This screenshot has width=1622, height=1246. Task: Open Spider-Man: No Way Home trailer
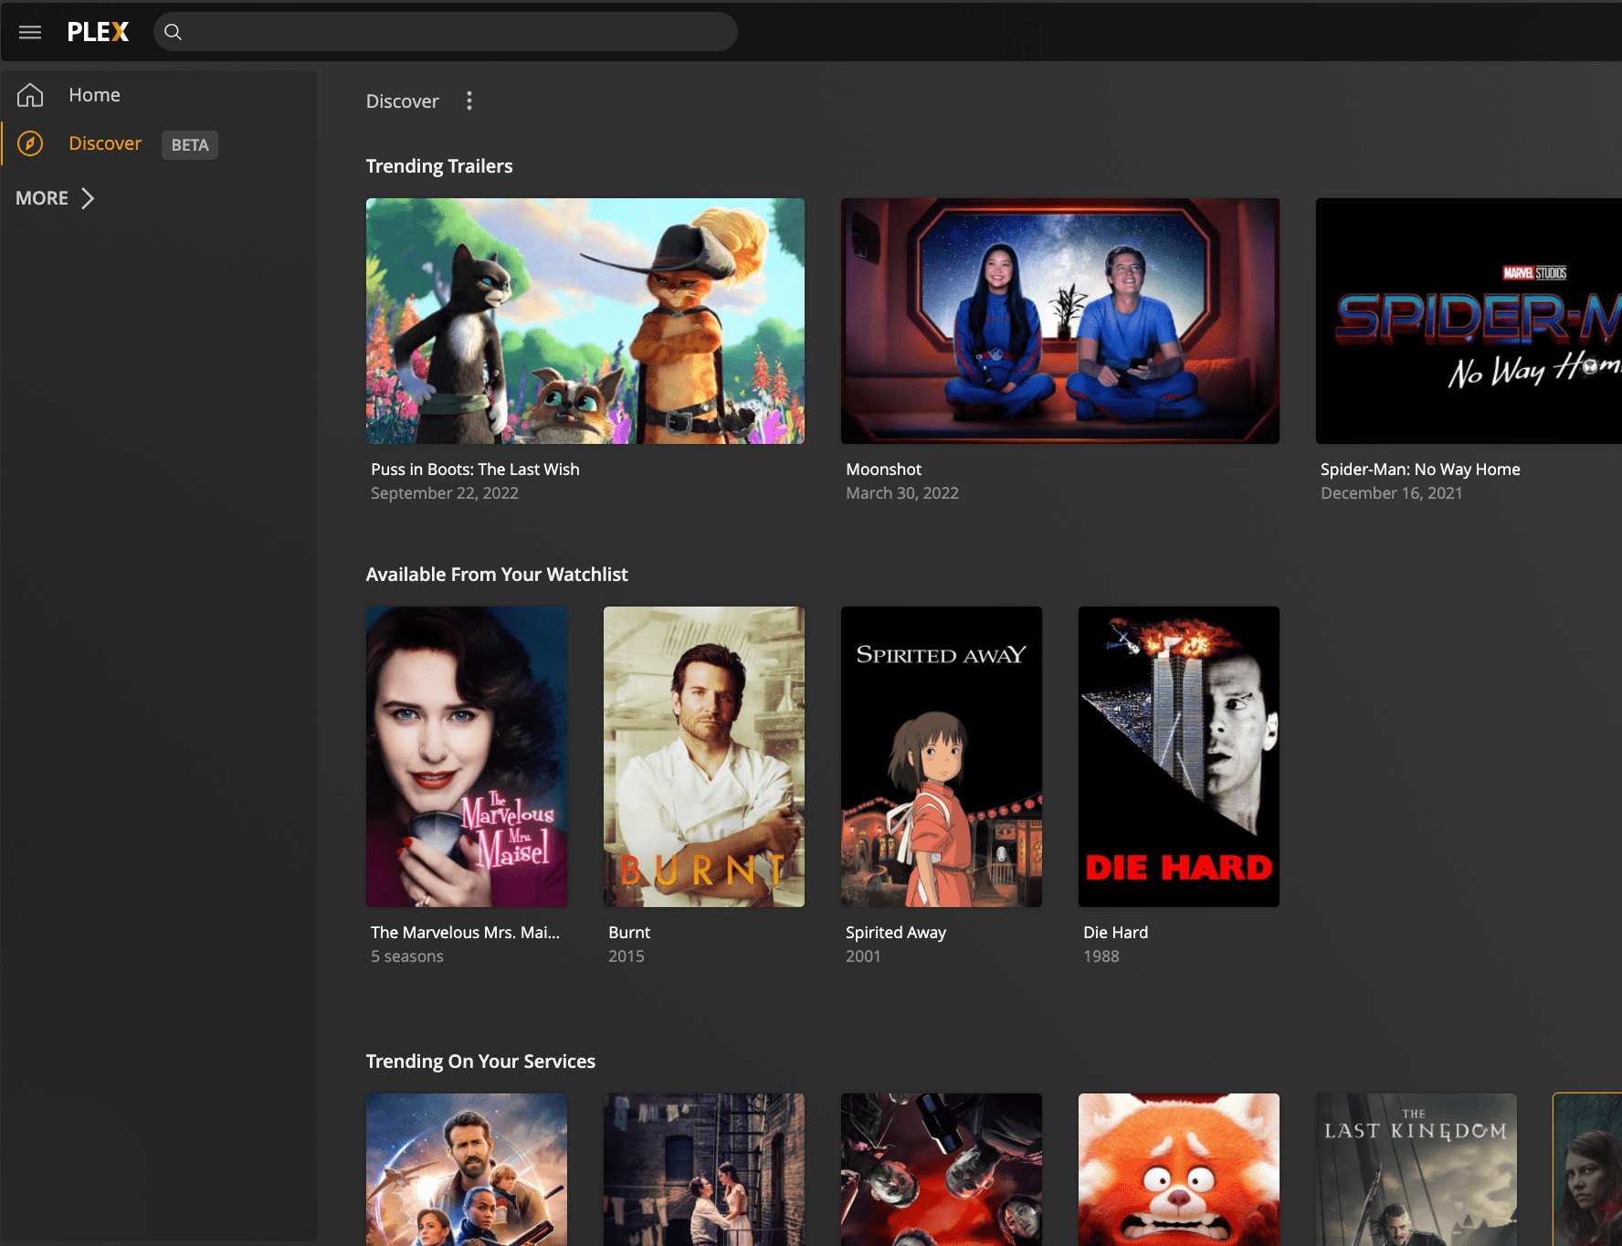point(1469,321)
